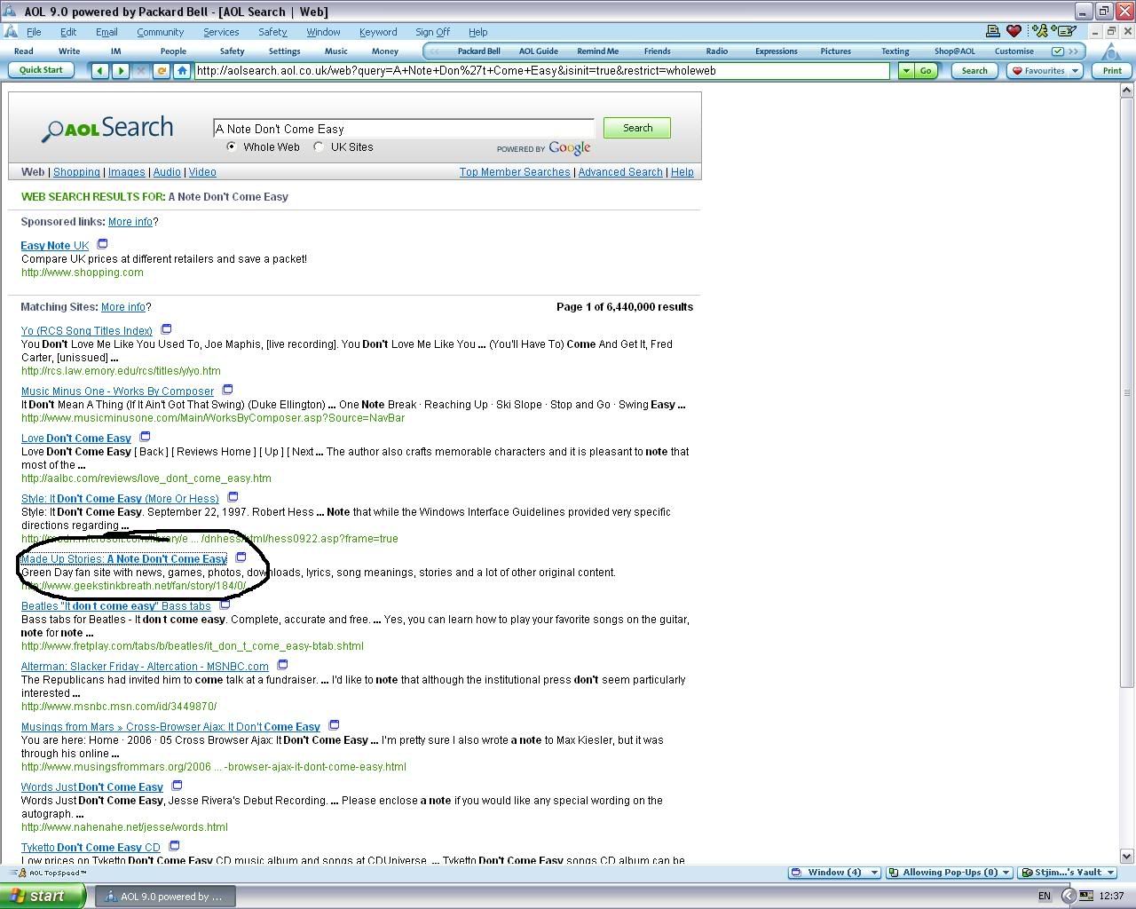Image resolution: width=1136 pixels, height=909 pixels.
Task: Open the Community menu
Action: 160,32
